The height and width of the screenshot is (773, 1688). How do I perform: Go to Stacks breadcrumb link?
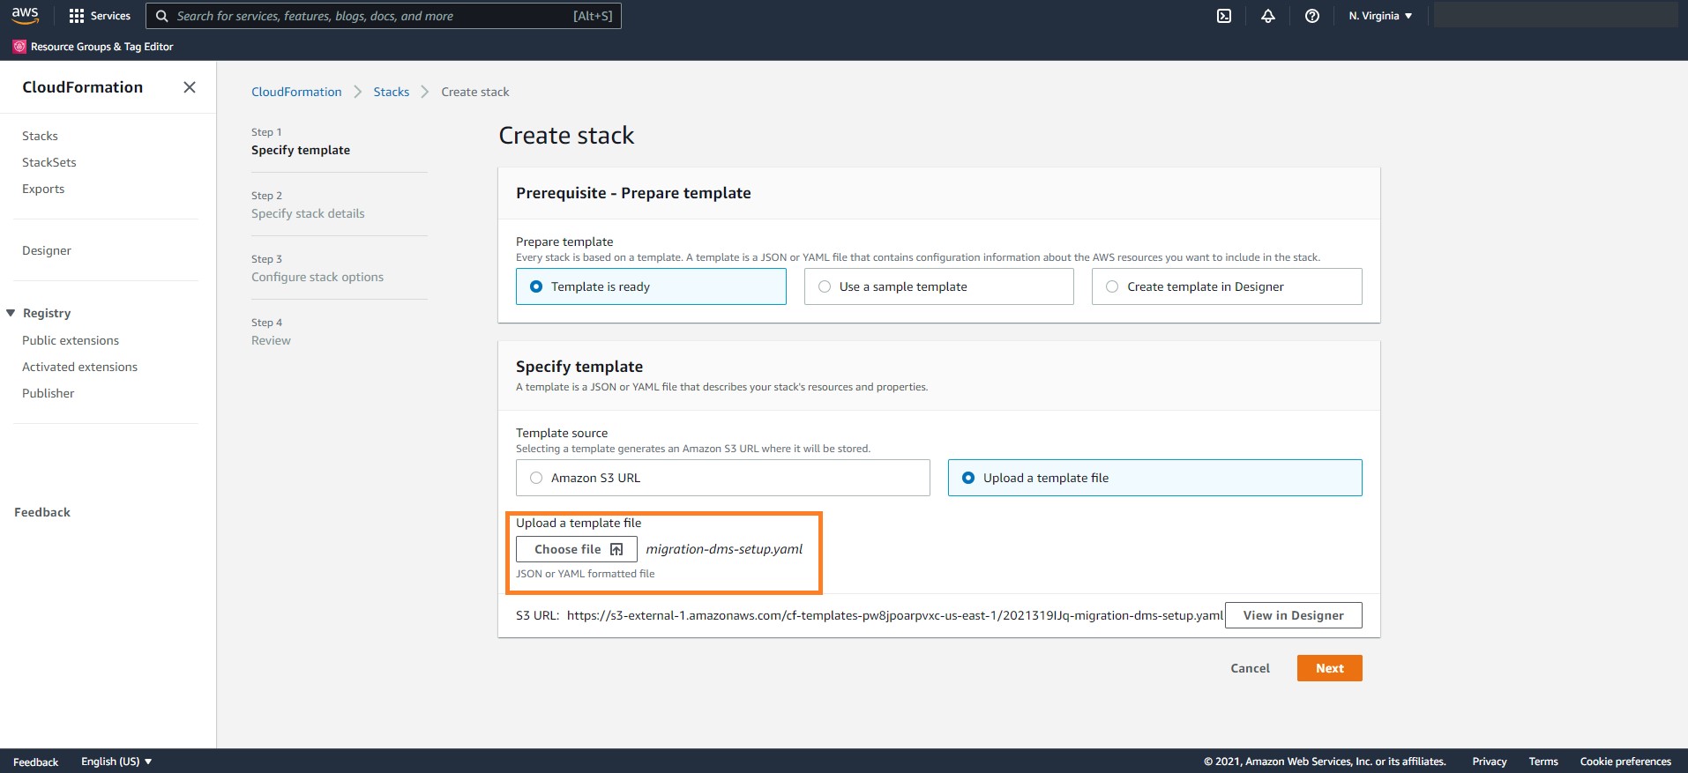(392, 92)
